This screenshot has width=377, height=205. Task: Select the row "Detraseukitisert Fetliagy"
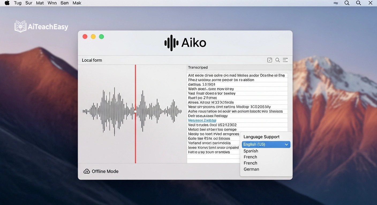[237, 116]
